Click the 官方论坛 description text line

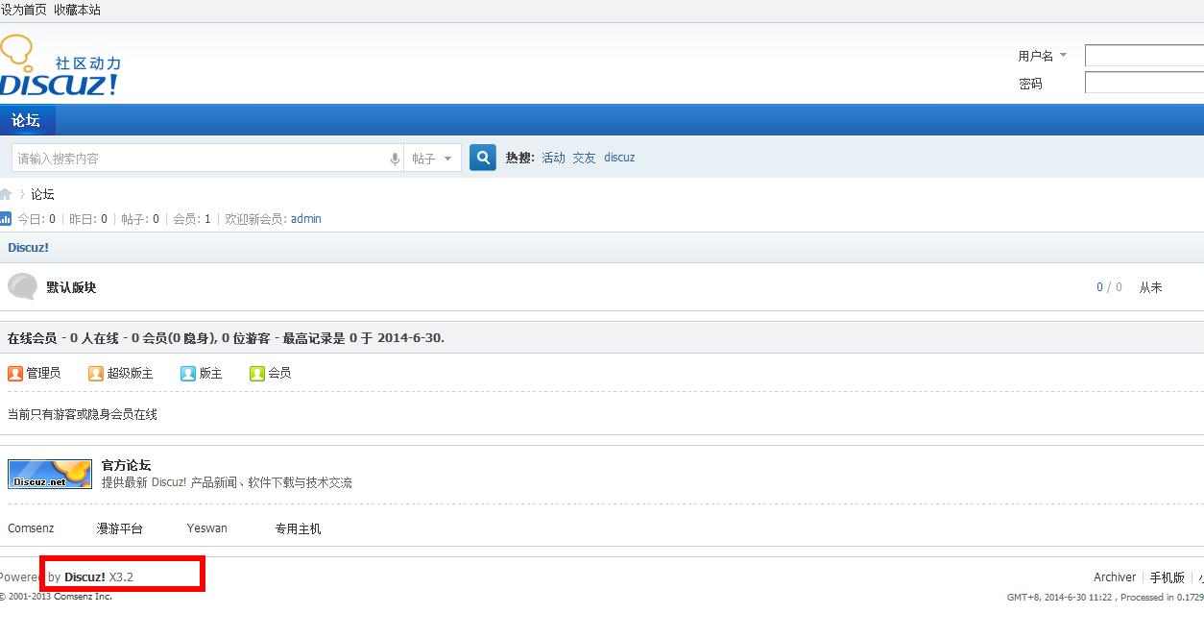[x=227, y=482]
